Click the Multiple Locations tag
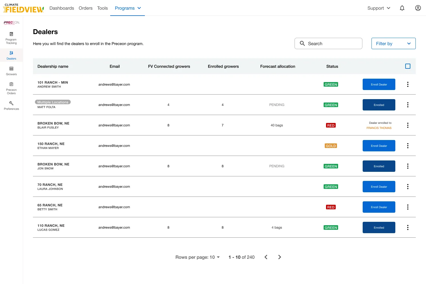This screenshot has width=426, height=284. 53,102
